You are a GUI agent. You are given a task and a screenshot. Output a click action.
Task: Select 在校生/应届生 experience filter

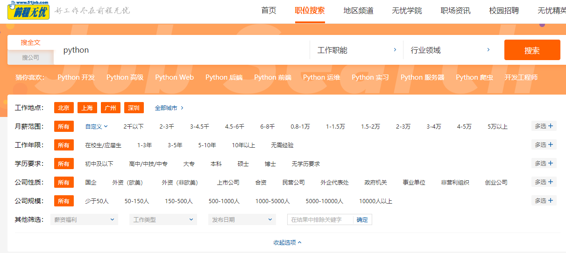tap(103, 145)
